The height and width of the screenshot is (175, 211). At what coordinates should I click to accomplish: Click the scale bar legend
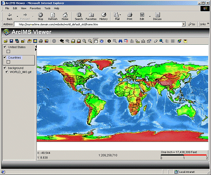click(x=184, y=155)
